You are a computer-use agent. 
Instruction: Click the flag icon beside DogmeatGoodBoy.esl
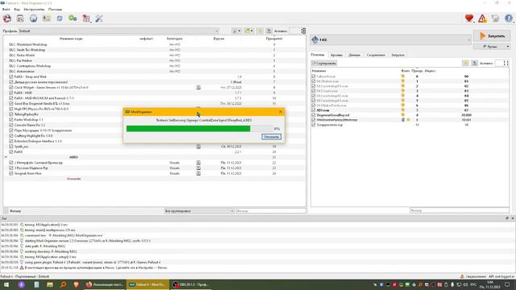403,115
